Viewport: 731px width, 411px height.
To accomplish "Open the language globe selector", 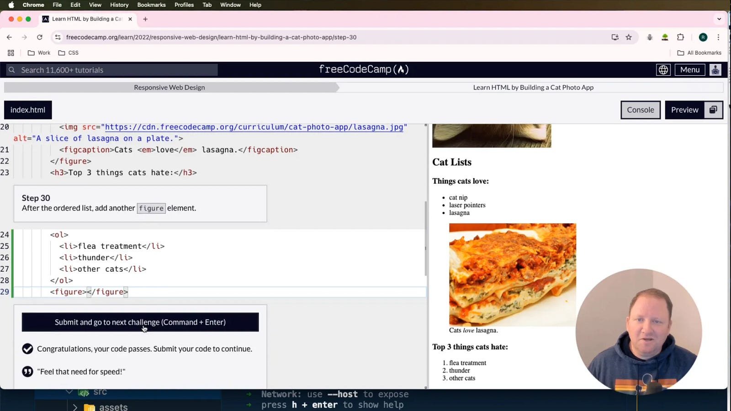I will (x=663, y=70).
